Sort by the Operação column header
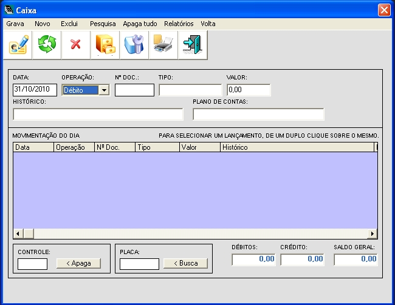395x305 pixels. coord(74,147)
